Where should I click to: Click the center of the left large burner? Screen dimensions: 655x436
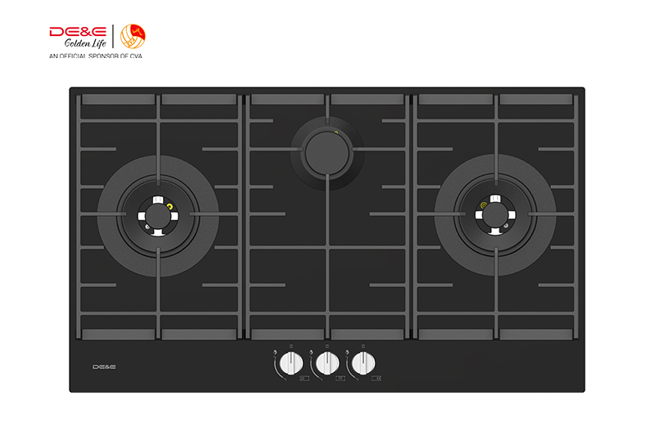(158, 216)
